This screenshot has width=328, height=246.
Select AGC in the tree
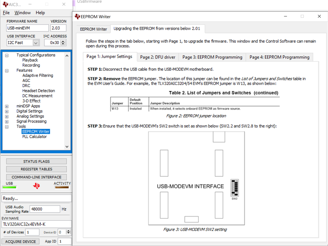(26, 81)
